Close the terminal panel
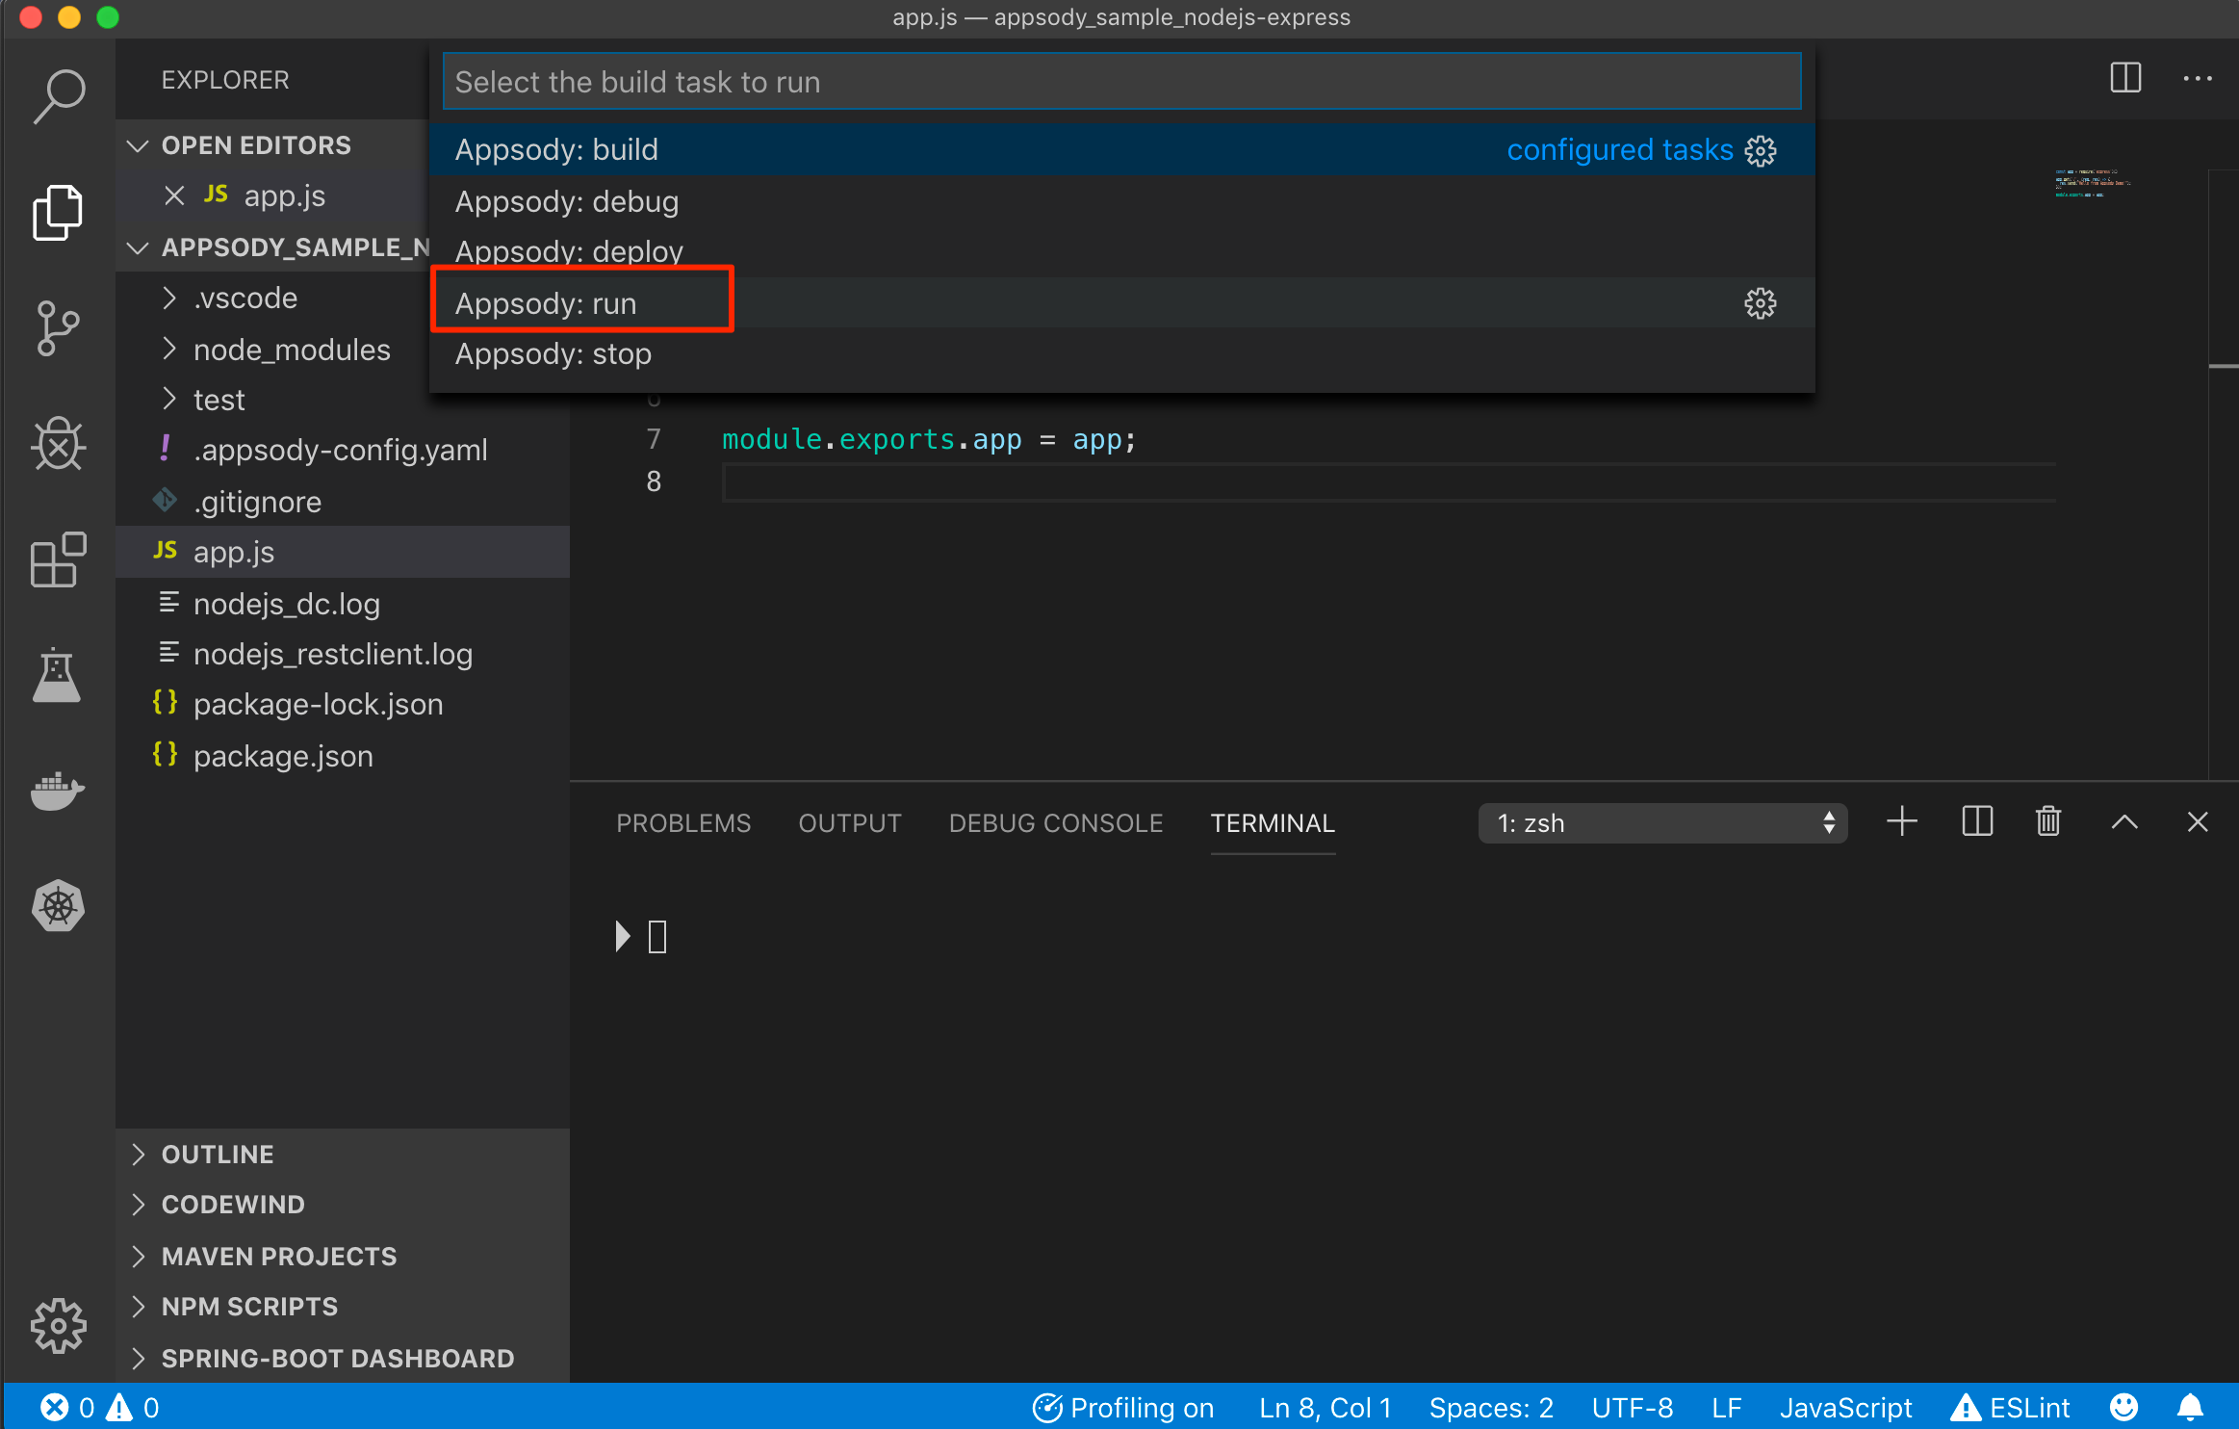 2198,822
